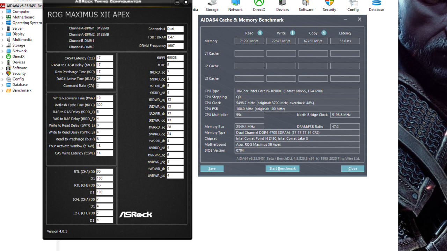Viewport: 447px width, 251px height.
Task: Click the Operating System Windows icon
Action: click(x=8, y=23)
